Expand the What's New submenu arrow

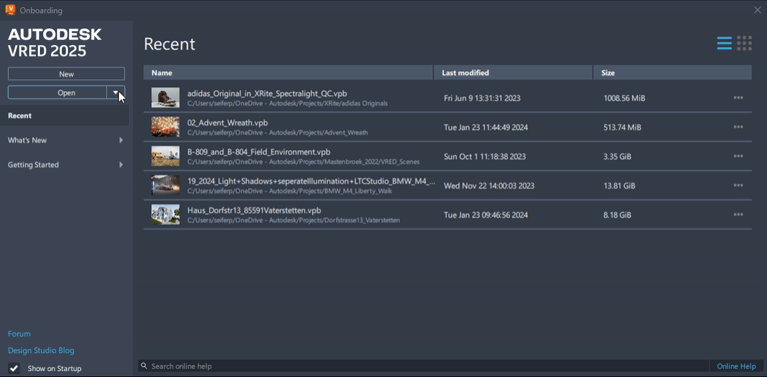click(121, 140)
